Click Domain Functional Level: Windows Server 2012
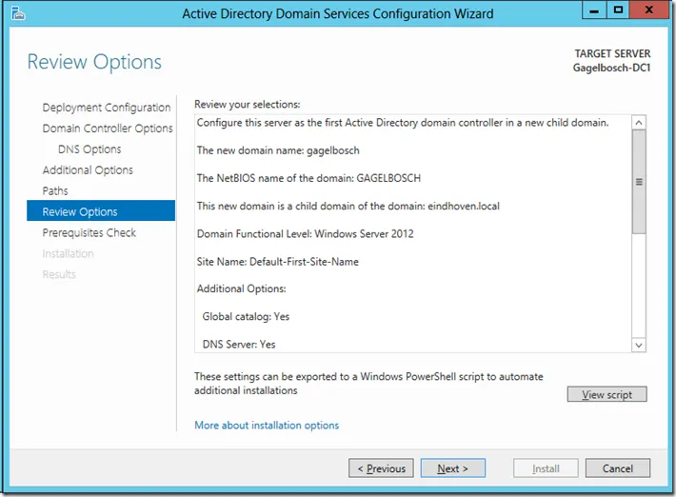 (x=306, y=234)
